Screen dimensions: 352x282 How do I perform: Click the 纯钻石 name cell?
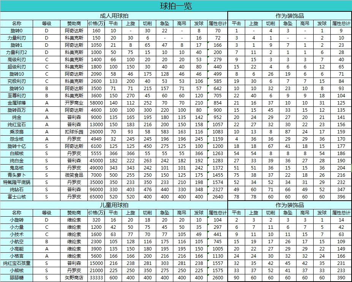pos(17,190)
